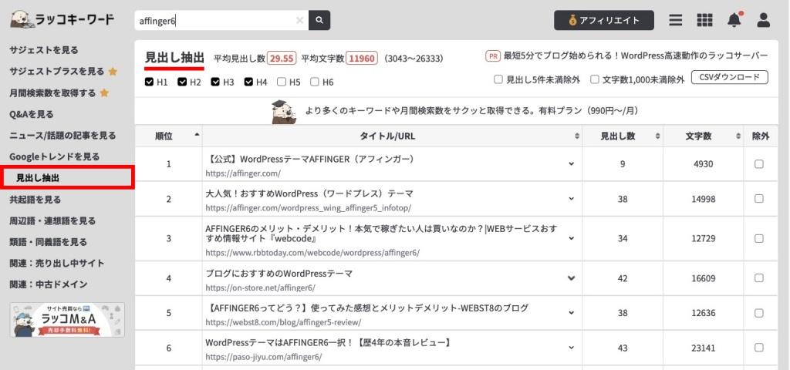
Task: Sort by the タイトル/URL column
Action: click(393, 136)
